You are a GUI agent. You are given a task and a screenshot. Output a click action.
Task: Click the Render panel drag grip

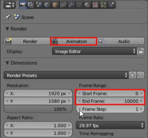coord(142,29)
